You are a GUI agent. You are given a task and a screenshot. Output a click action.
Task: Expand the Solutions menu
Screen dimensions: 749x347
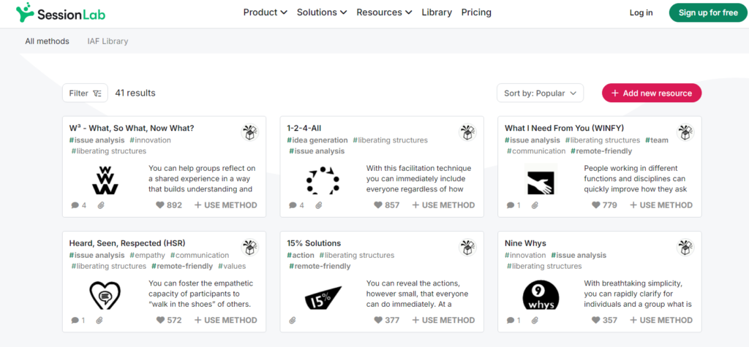point(322,12)
